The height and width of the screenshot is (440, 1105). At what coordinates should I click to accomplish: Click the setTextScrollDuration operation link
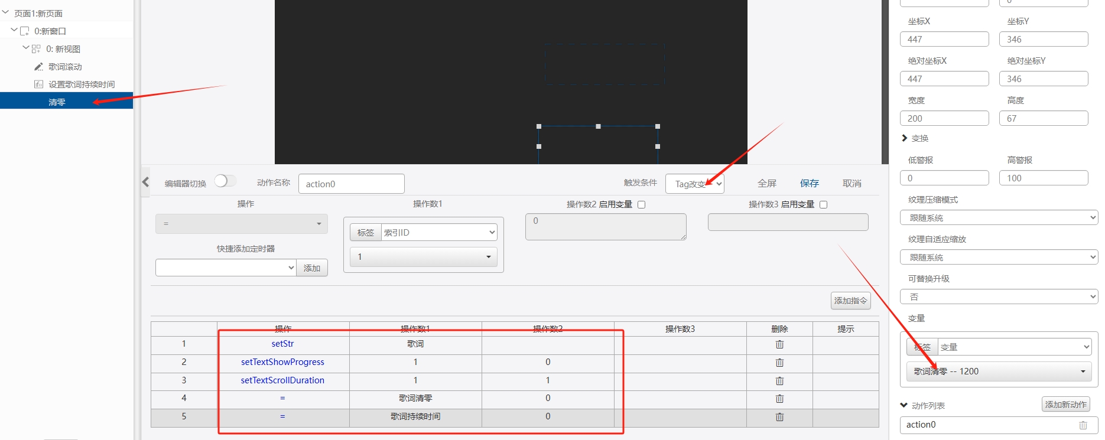(x=282, y=380)
